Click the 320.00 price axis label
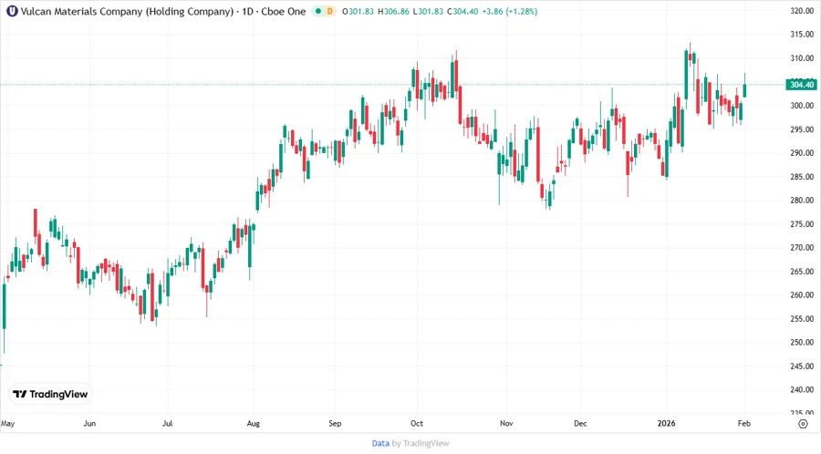 pos(802,10)
